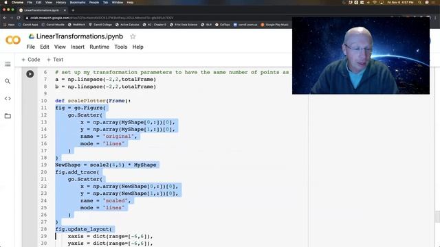Open the AirPlay display menu
Screen dimensions: 440x247
coord(382,2)
